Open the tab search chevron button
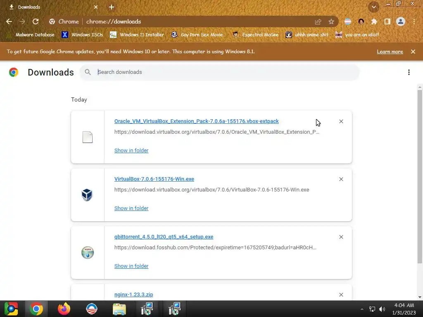423x317 pixels. (374, 7)
